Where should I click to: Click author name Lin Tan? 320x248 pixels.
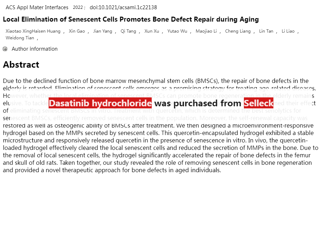click(266, 31)
